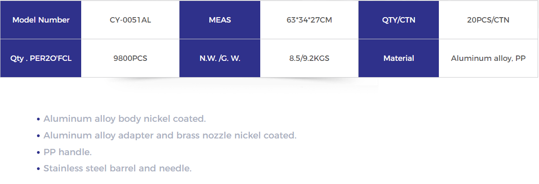Click the Aluminum alloy body nickel coated text
539x184 pixels.
[x=124, y=119]
